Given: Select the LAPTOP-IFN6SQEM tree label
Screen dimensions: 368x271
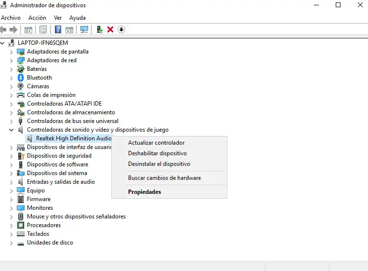Looking at the screenshot, I should pos(43,43).
